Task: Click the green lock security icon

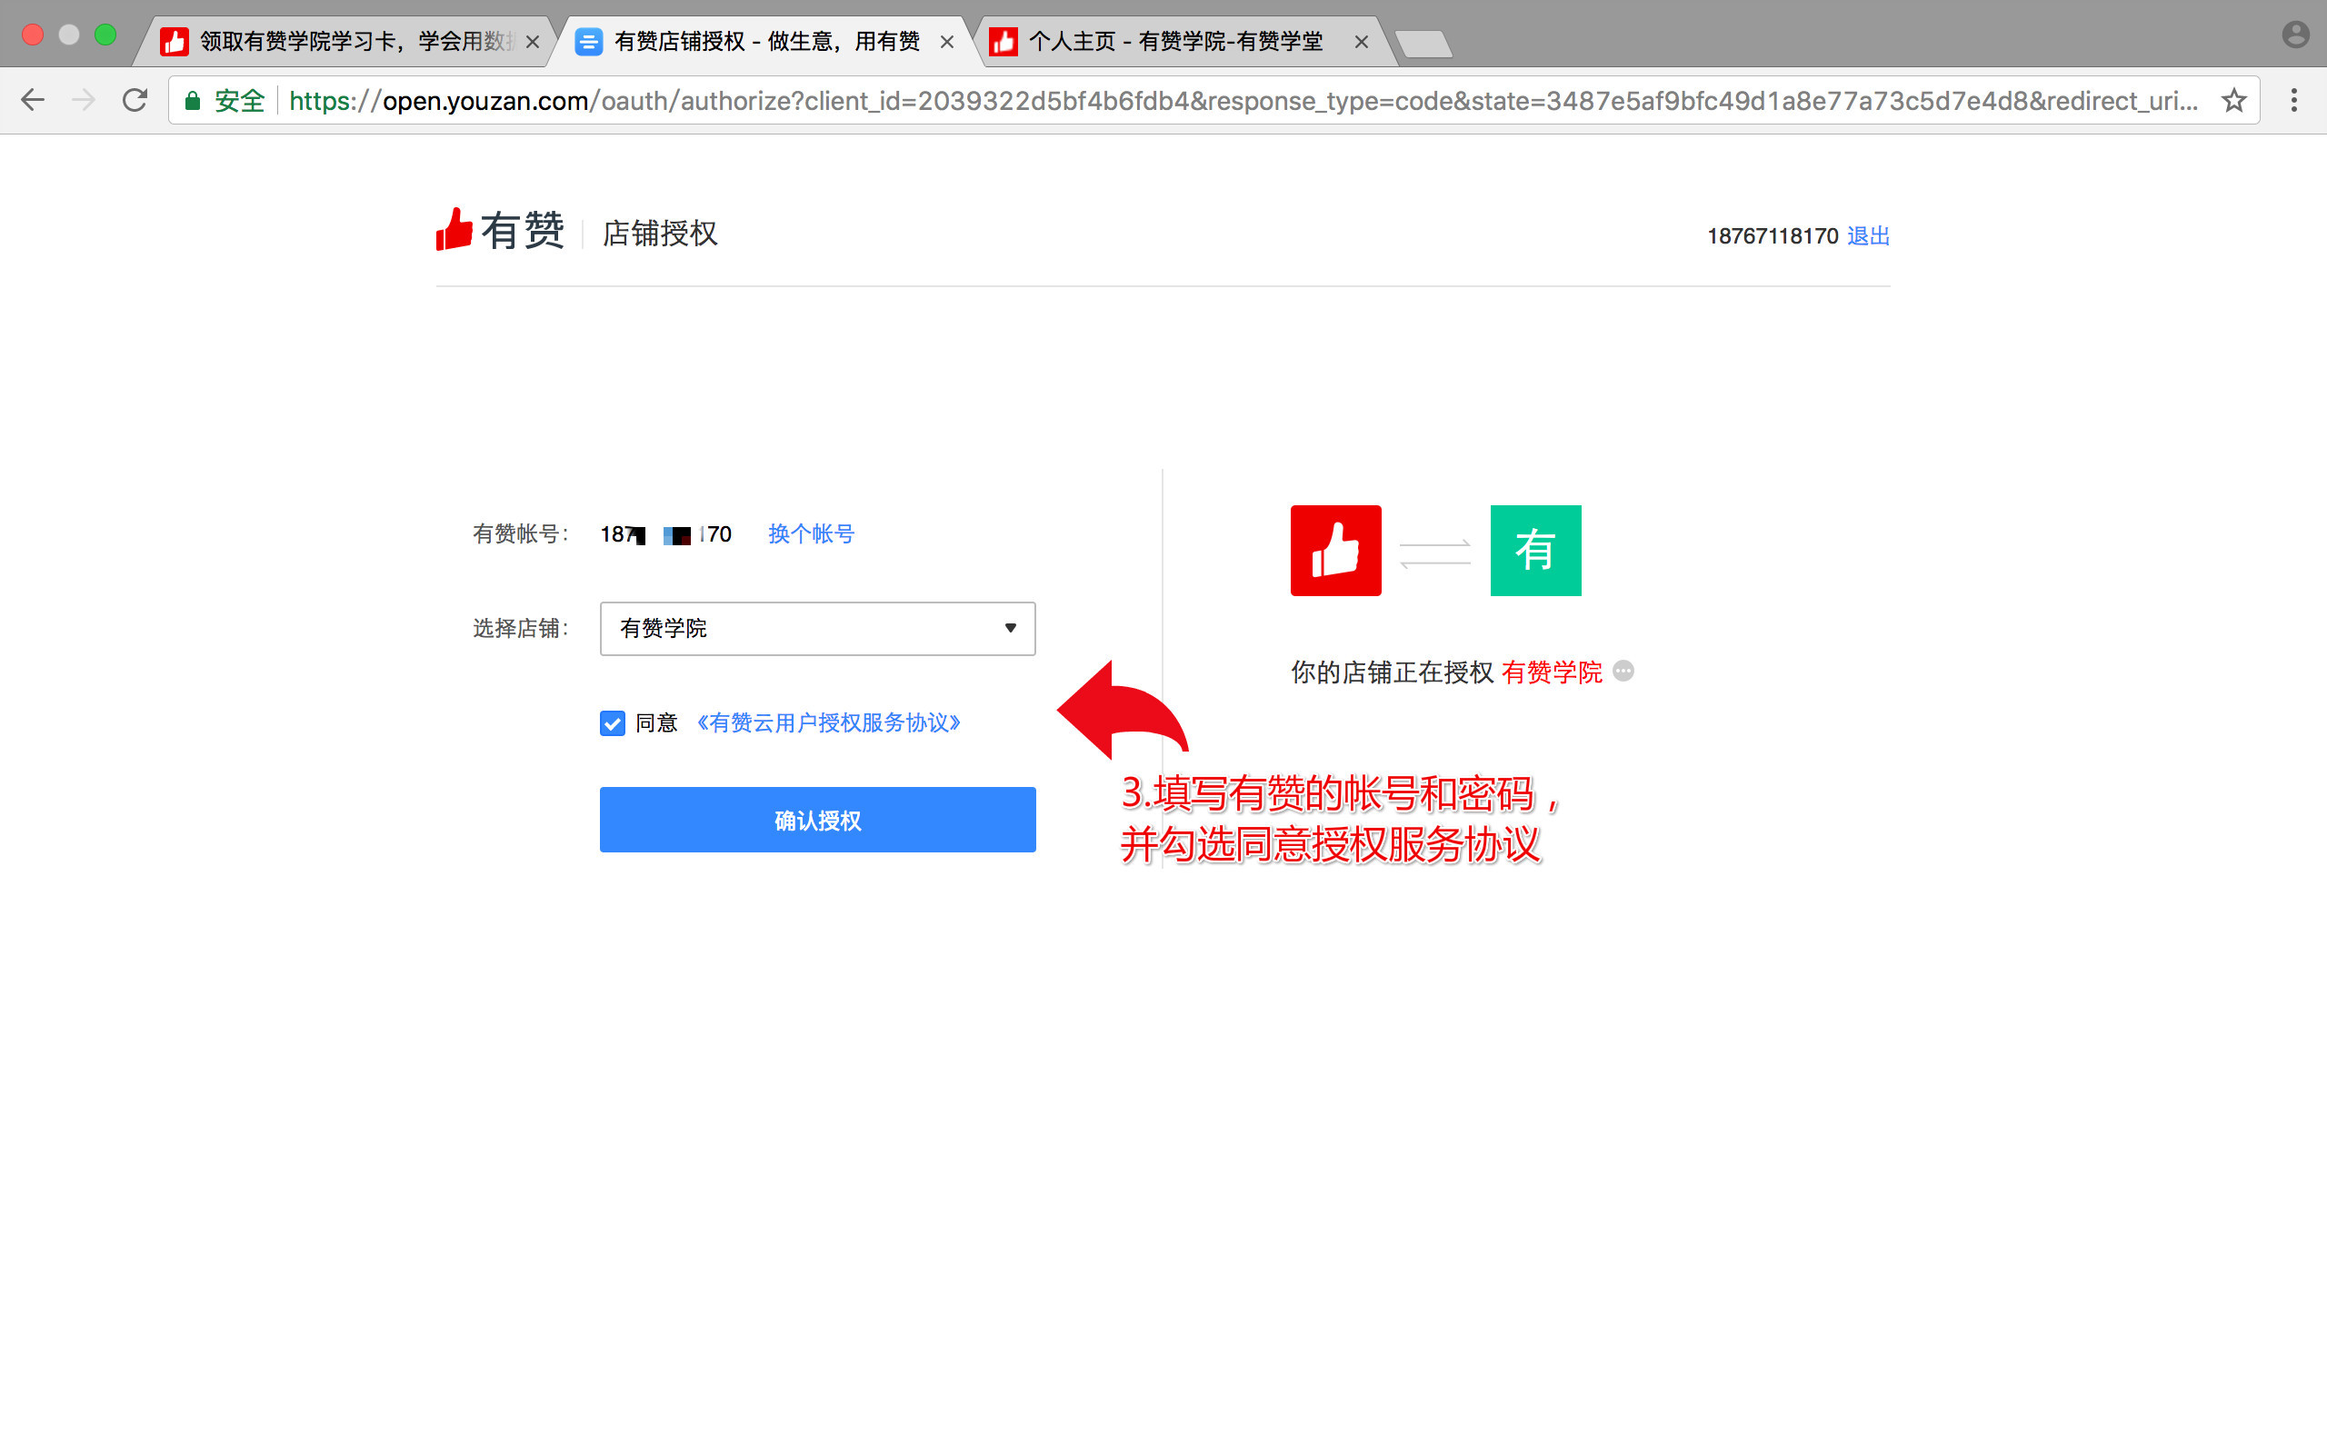Action: [x=193, y=100]
